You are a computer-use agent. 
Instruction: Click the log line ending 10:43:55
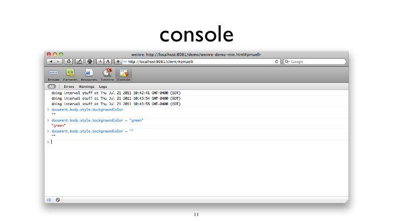pyautogui.click(x=116, y=104)
